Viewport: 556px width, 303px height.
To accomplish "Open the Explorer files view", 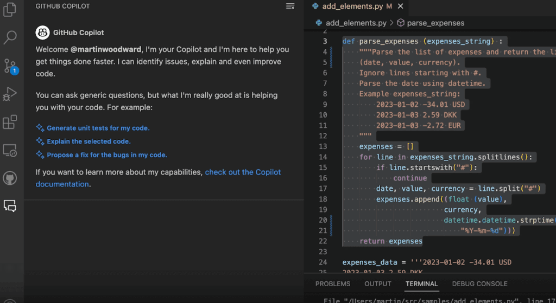I will (10, 9).
